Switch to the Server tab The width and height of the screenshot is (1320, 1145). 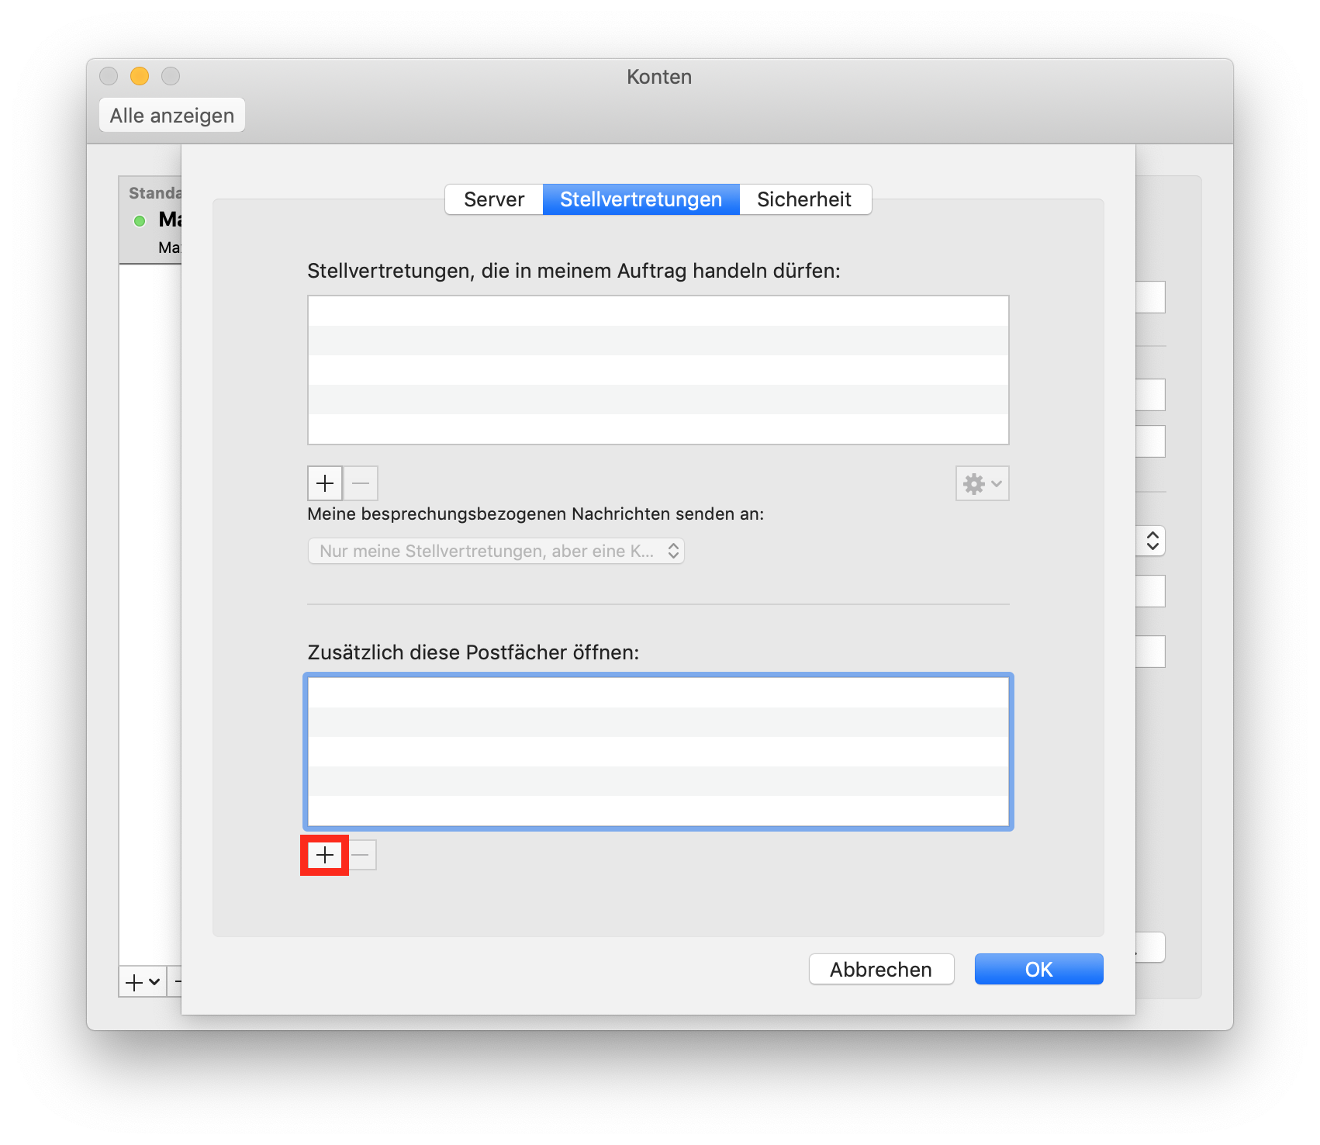tap(494, 199)
